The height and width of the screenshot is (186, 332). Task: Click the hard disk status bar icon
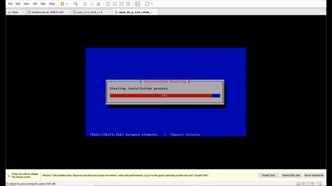(298, 184)
